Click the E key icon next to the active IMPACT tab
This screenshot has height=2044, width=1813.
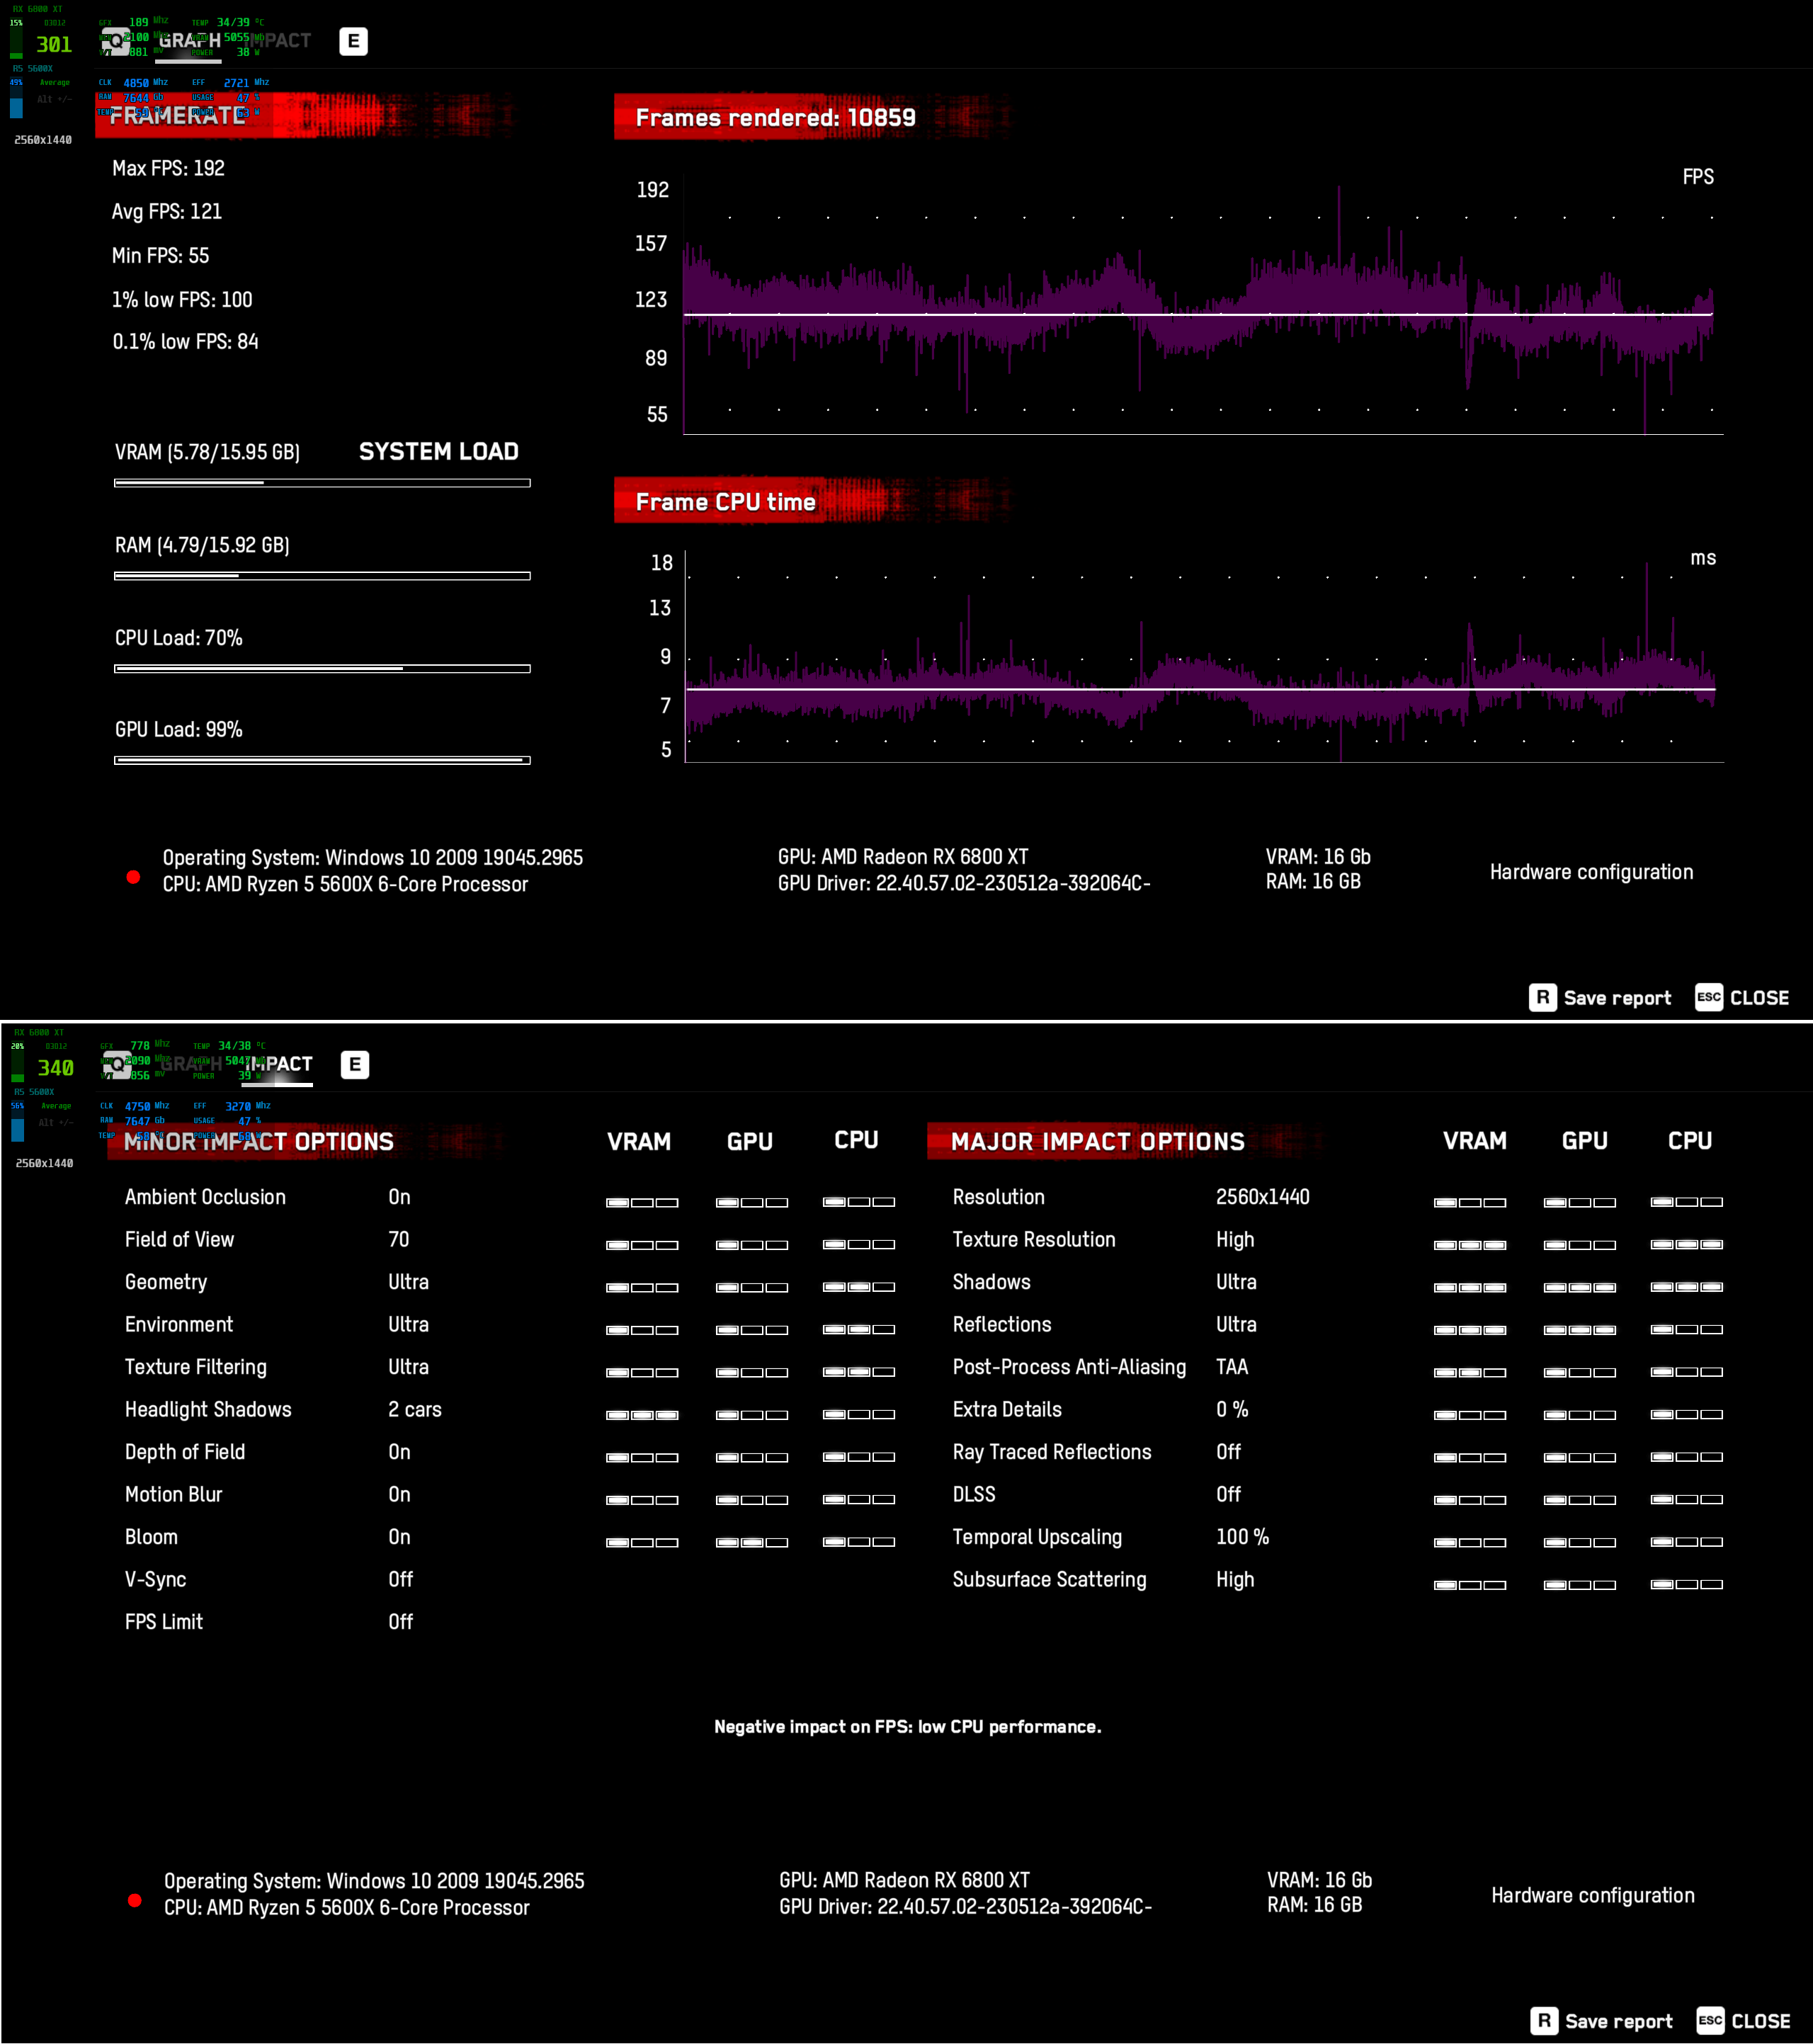(354, 1065)
